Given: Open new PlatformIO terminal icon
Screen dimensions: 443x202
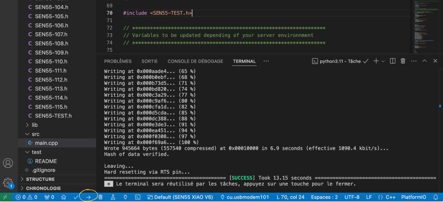Looking at the screenshot, I should 138,197.
